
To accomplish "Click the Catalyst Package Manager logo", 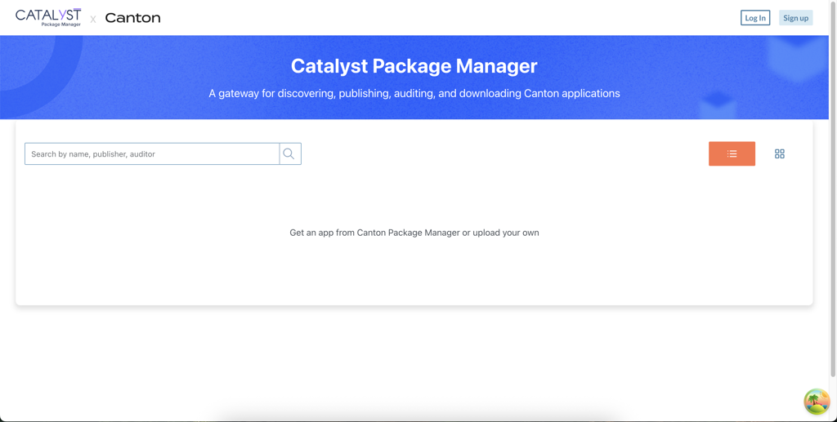I will 47,16.
